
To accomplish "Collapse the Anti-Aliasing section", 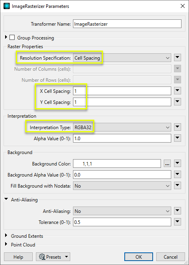I will [x=6, y=199].
